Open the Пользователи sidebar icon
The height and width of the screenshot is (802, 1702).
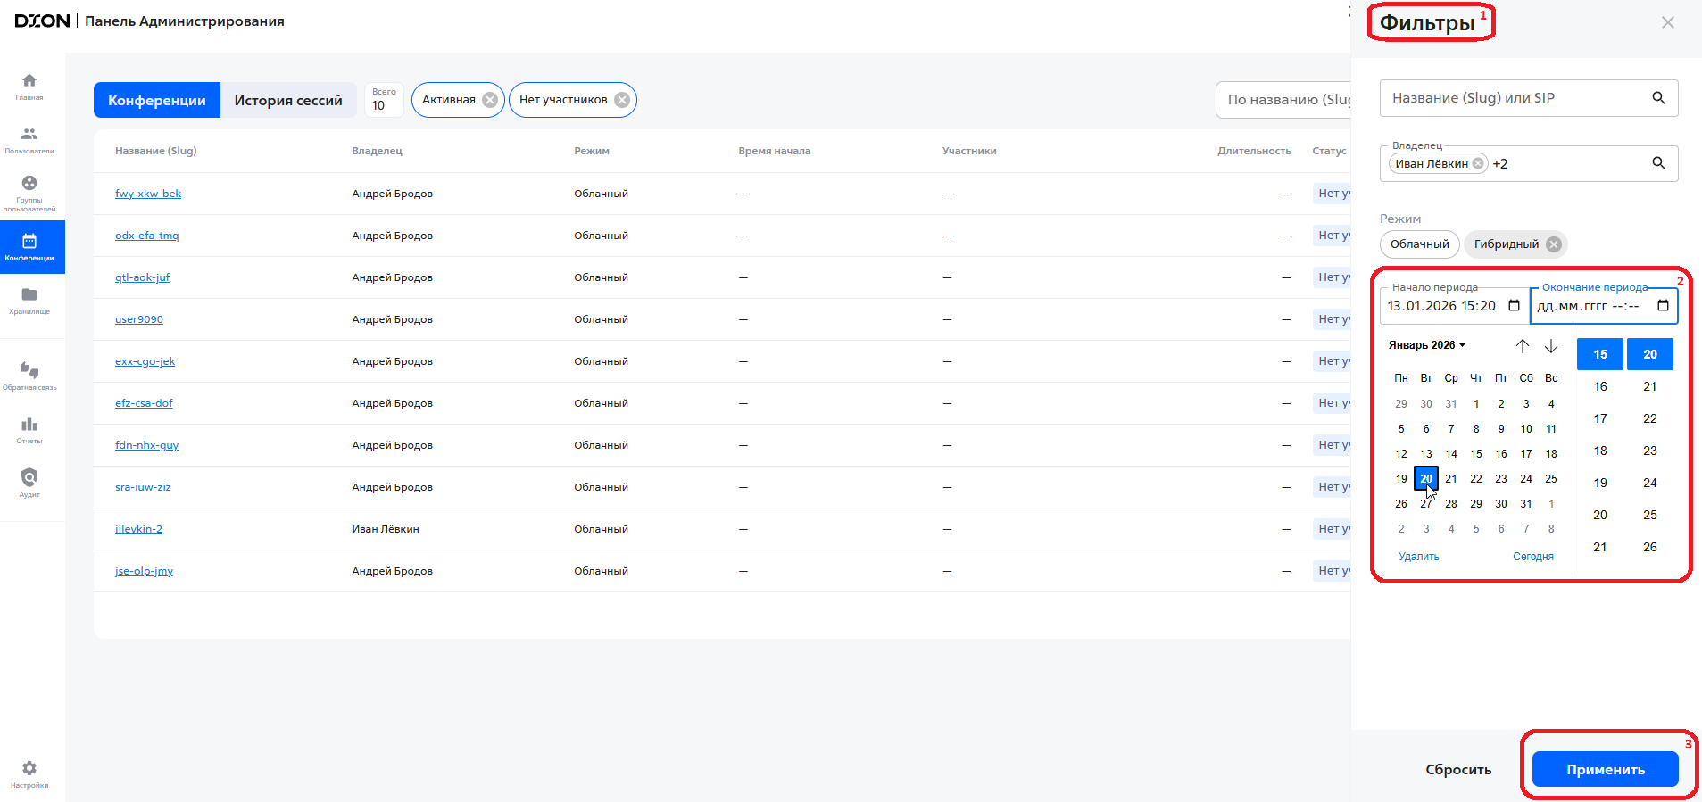tap(29, 135)
